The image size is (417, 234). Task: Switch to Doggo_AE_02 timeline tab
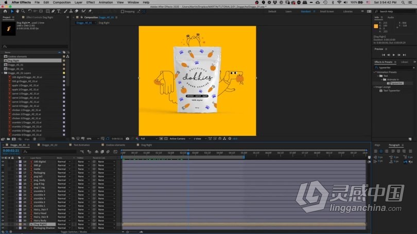[49, 145]
